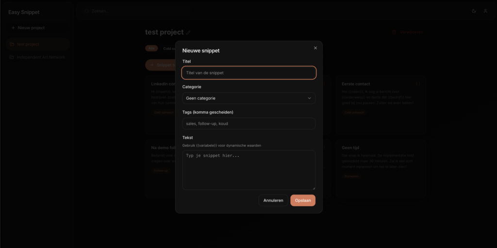Image resolution: width=497 pixels, height=248 pixels.
Task: Close the Nieuwe snippet dialog
Action: click(315, 48)
